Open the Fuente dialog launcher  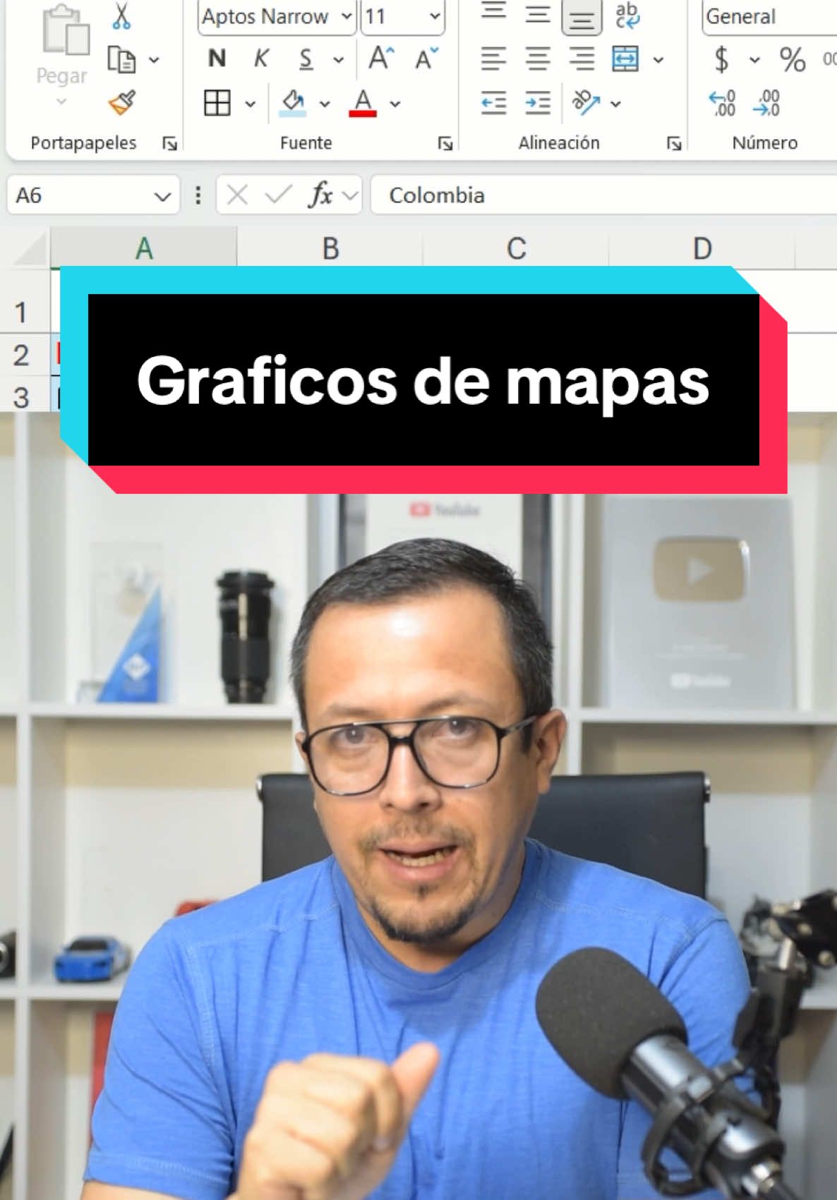coord(445,144)
